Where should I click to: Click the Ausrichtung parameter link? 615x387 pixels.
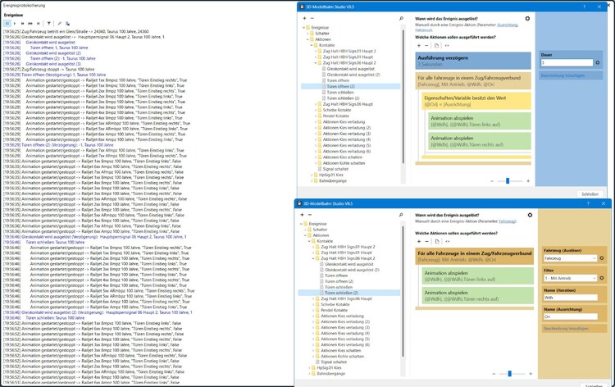point(508,25)
